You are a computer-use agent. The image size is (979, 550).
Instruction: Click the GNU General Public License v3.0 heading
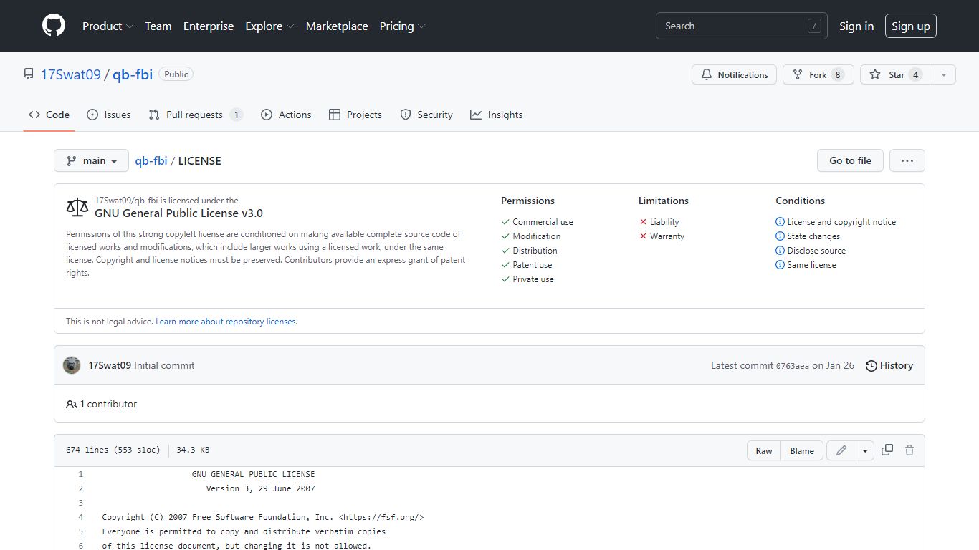(178, 213)
